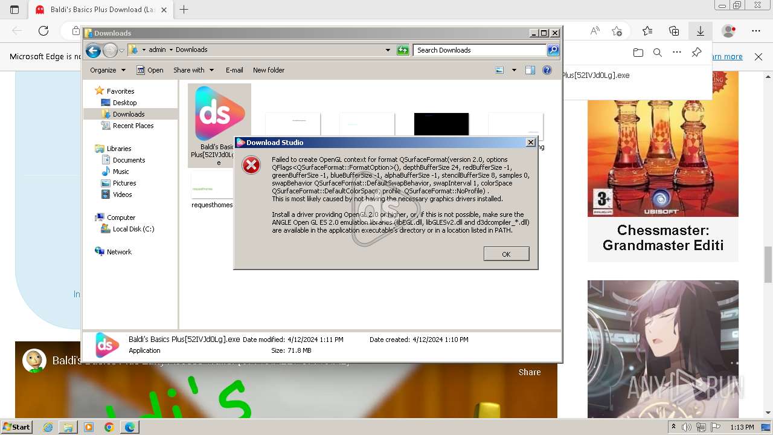Go forward in Downloads Explorer window
Screen dimensions: 773x435
[x=110, y=51]
